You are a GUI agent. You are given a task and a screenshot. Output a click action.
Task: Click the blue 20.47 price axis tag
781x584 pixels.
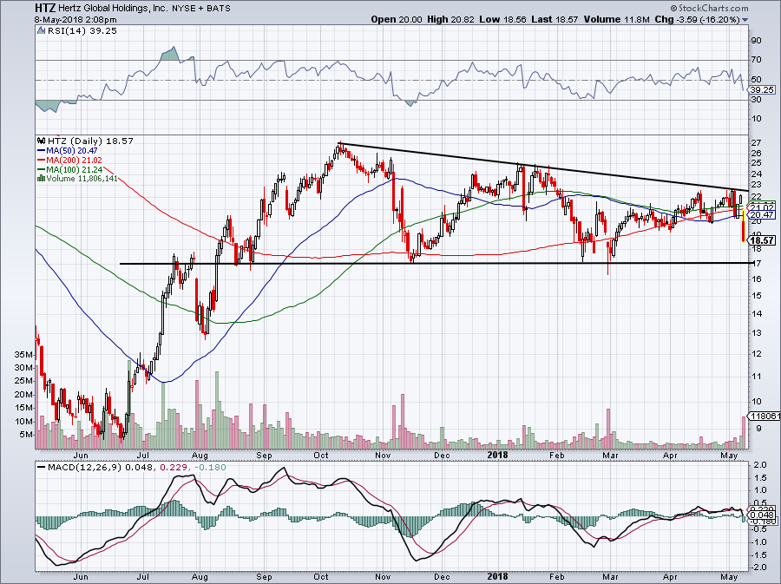762,215
